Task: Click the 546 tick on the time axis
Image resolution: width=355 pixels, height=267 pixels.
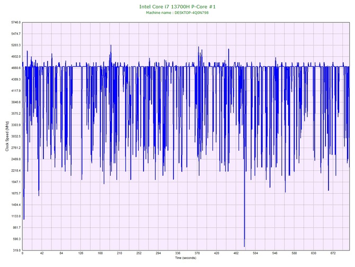Action: pyautogui.click(x=275, y=253)
